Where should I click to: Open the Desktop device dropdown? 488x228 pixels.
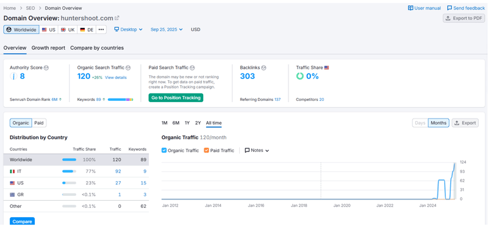(x=128, y=29)
